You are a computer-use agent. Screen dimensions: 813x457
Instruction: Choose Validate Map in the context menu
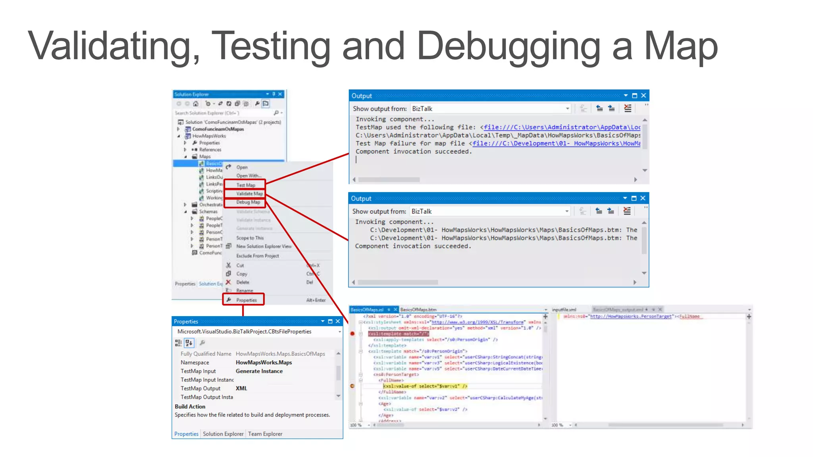(249, 194)
